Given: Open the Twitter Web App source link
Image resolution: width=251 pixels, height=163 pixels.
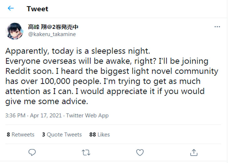Looking at the screenshot, I should coord(87,115).
